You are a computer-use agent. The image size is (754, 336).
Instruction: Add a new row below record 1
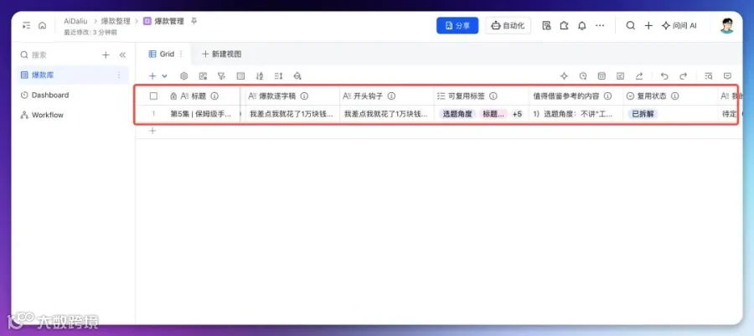(x=152, y=131)
